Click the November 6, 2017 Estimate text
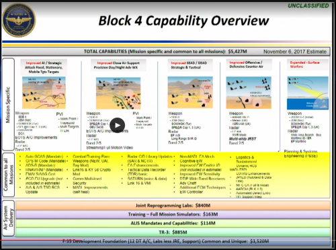Image resolution: width=336 pixels, height=250 pixels. (x=295, y=52)
